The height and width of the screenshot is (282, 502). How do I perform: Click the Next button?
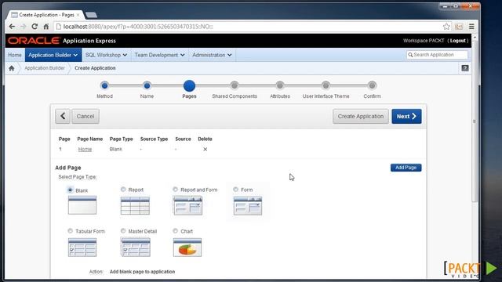406,116
